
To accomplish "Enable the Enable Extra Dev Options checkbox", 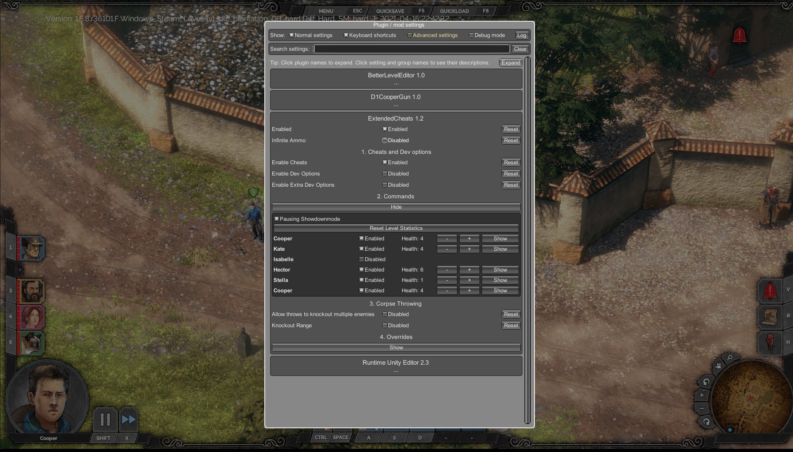I will [x=385, y=185].
